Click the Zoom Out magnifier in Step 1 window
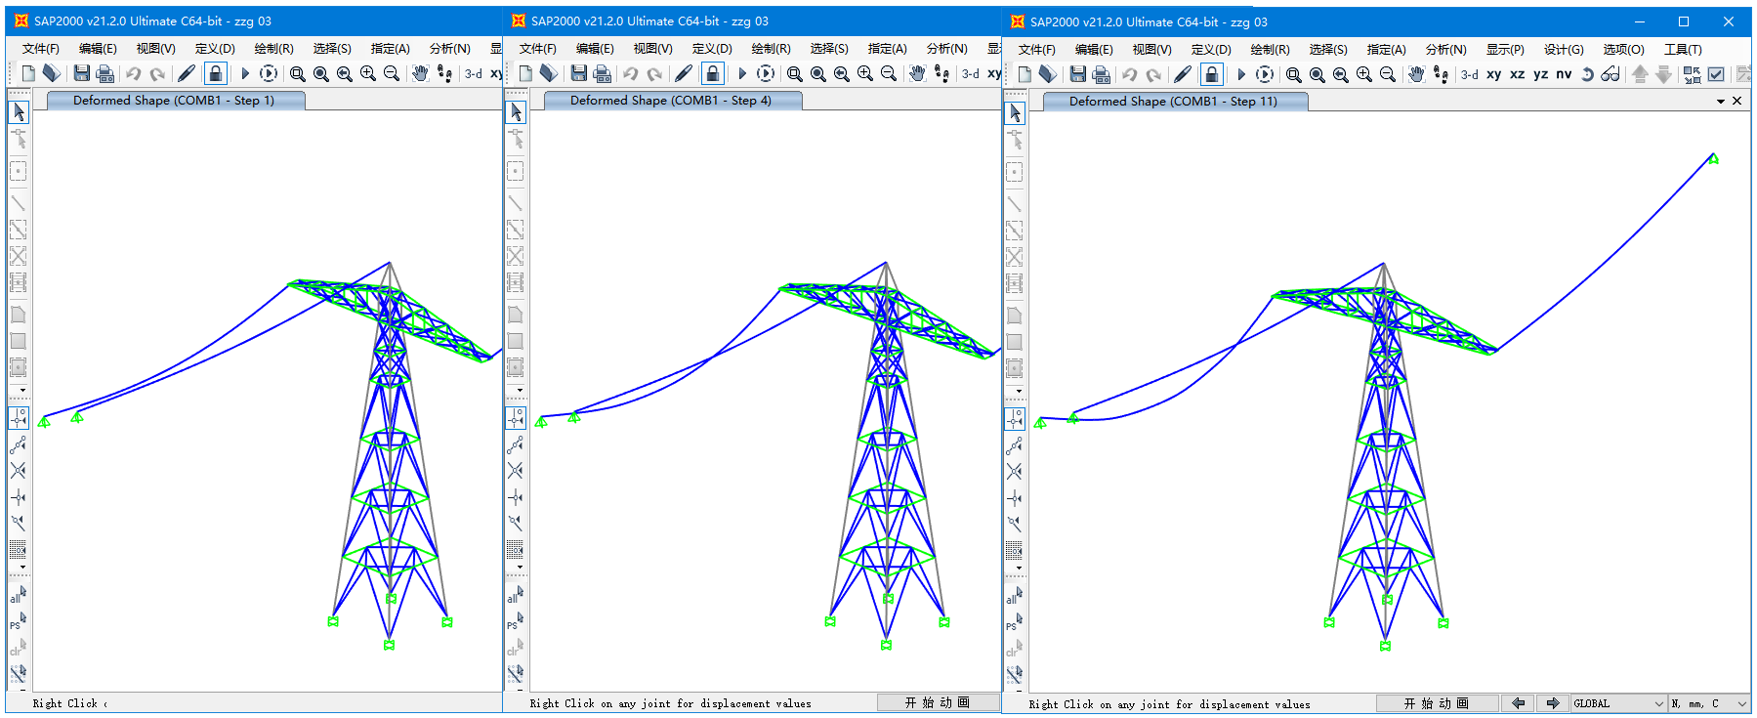Screen dimensions: 1757x718 392,73
